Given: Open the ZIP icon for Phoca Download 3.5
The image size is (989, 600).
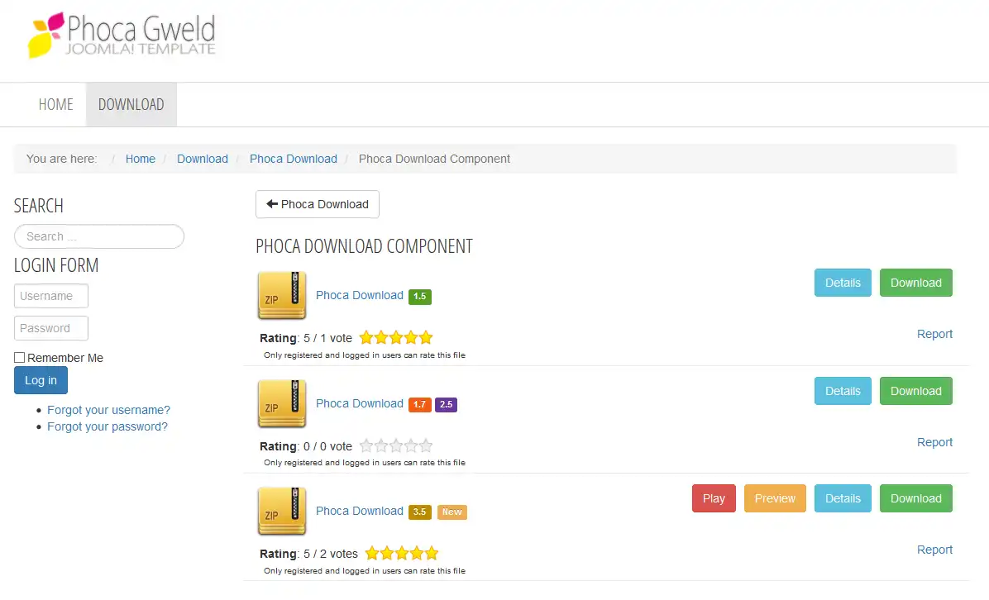Looking at the screenshot, I should (x=282, y=511).
